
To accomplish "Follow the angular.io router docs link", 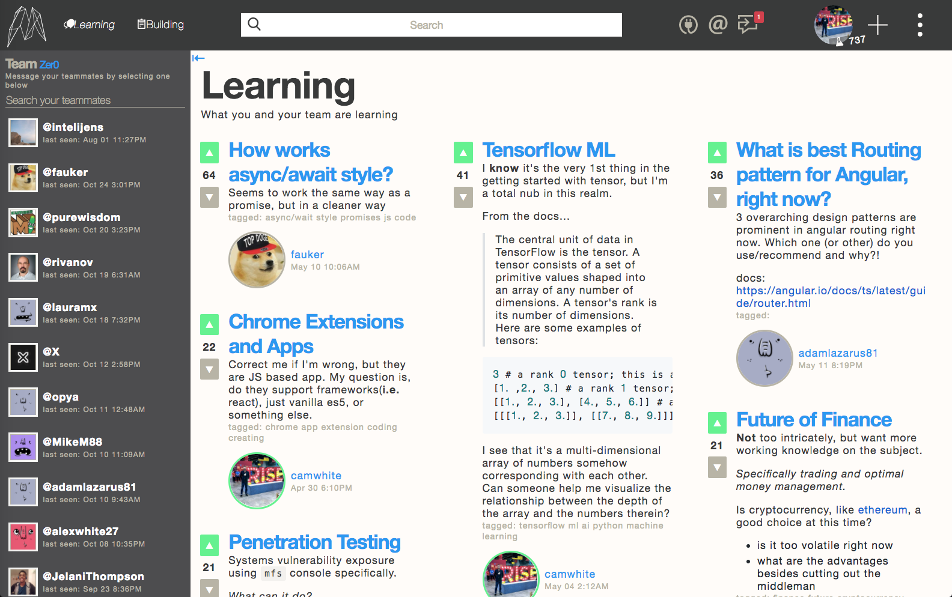I will click(x=831, y=297).
